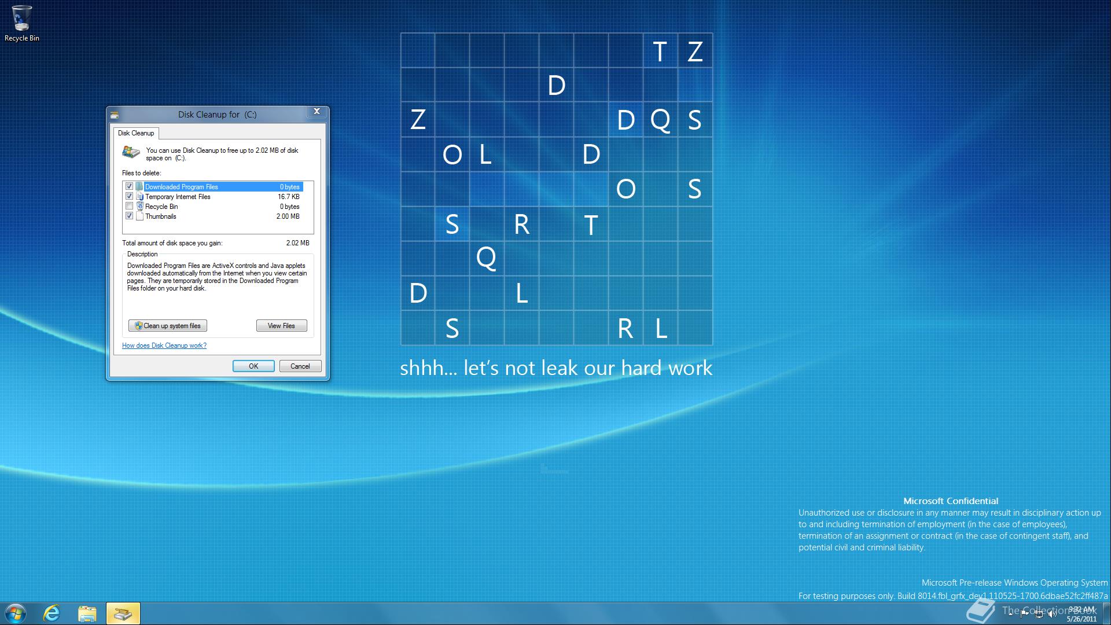The height and width of the screenshot is (625, 1111).
Task: Cancel the Disk Cleanup dialog
Action: [300, 366]
